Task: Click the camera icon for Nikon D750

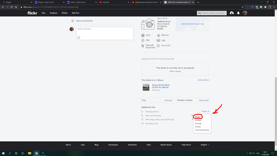Action: point(148,24)
